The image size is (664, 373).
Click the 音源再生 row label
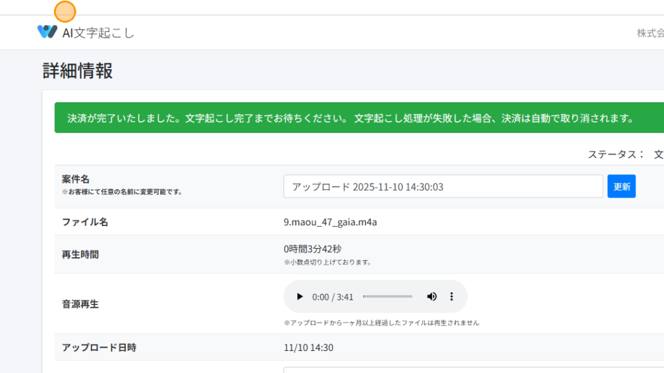80,304
